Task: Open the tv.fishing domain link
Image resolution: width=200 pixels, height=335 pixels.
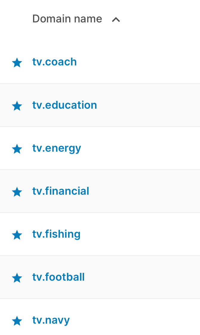Action: click(x=57, y=234)
